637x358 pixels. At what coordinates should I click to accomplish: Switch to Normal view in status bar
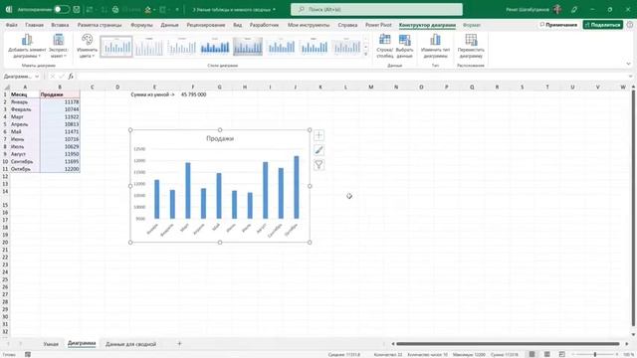(531, 354)
